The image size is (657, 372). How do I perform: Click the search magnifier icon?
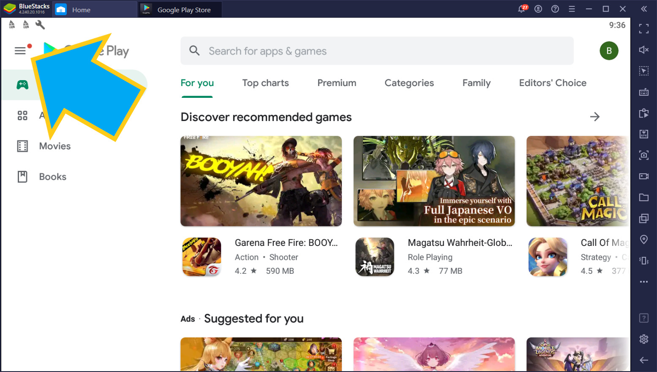(194, 51)
